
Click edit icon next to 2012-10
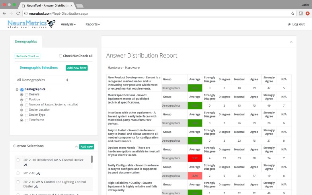tap(38, 174)
